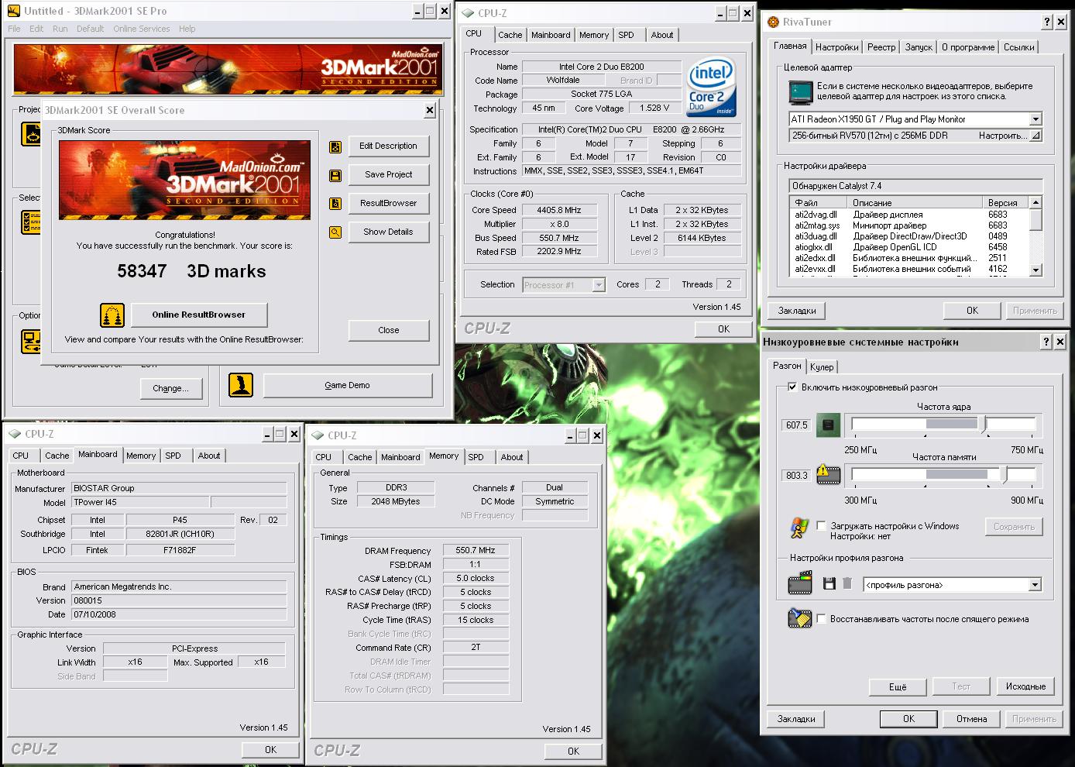Click the Game Demo button
The height and width of the screenshot is (767, 1075).
coord(347,385)
